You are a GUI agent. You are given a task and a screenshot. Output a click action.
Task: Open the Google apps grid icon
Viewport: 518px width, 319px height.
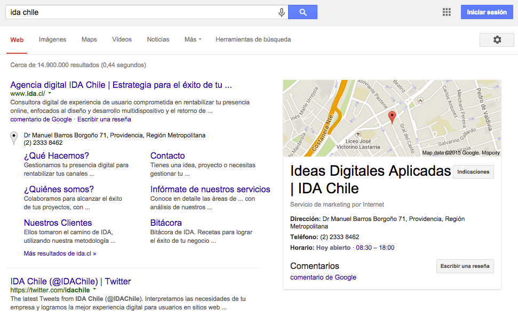point(447,12)
